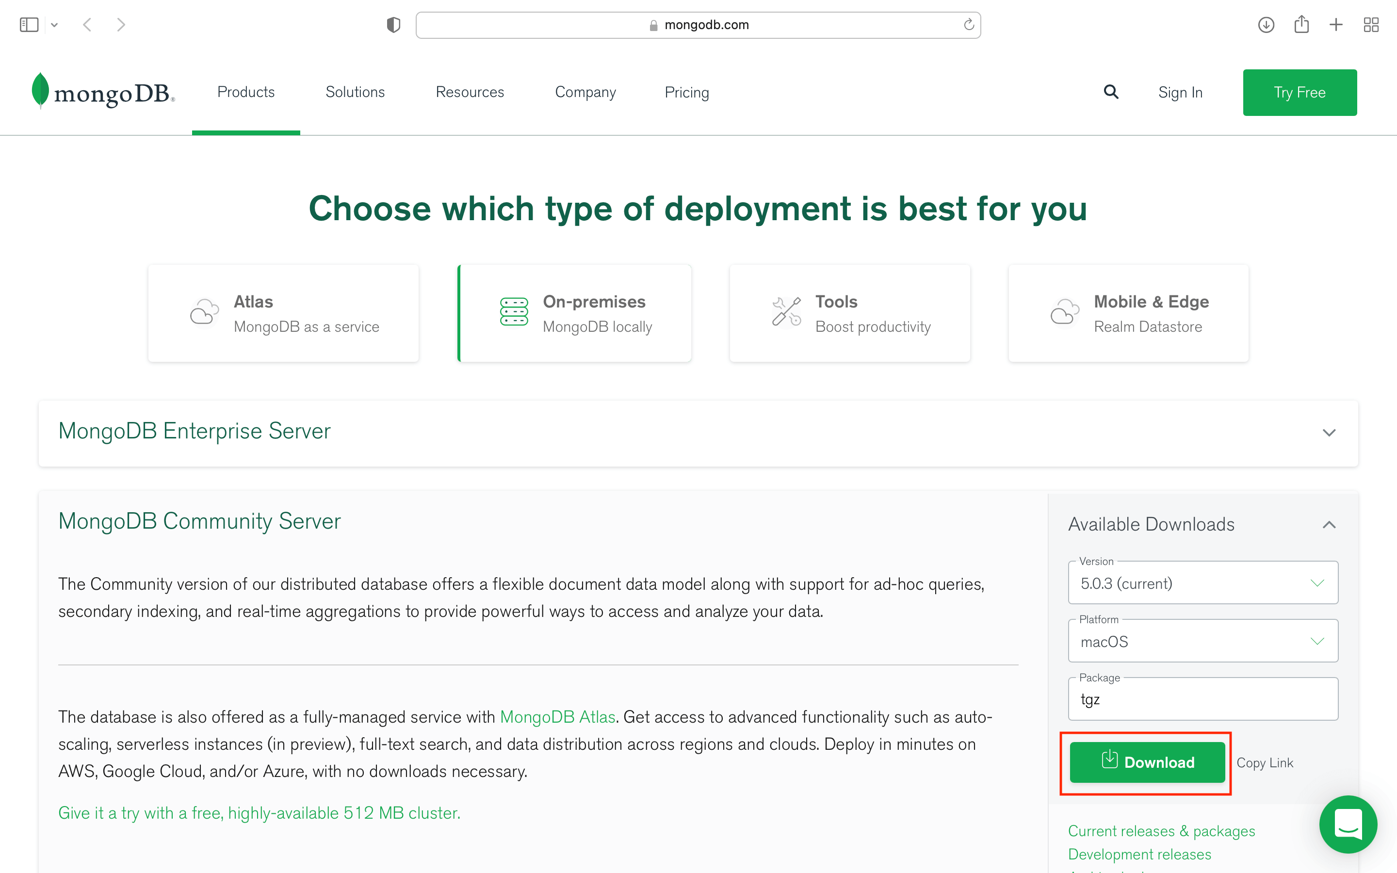Click the green Download button
The image size is (1397, 873).
(x=1147, y=762)
